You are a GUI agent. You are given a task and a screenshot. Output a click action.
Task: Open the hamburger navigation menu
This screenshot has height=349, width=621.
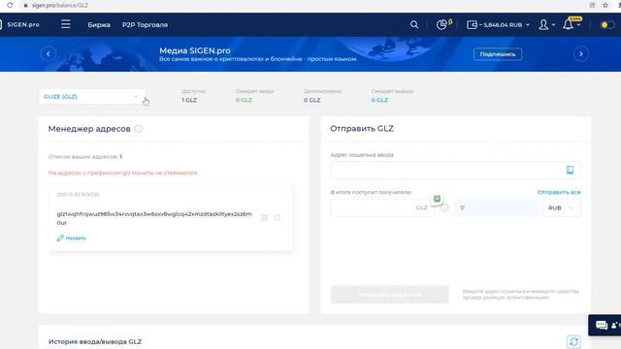coord(65,24)
